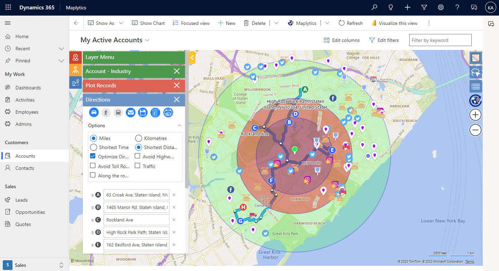Save the route with floppy disk icon
The width and height of the screenshot is (499, 271).
click(x=143, y=112)
